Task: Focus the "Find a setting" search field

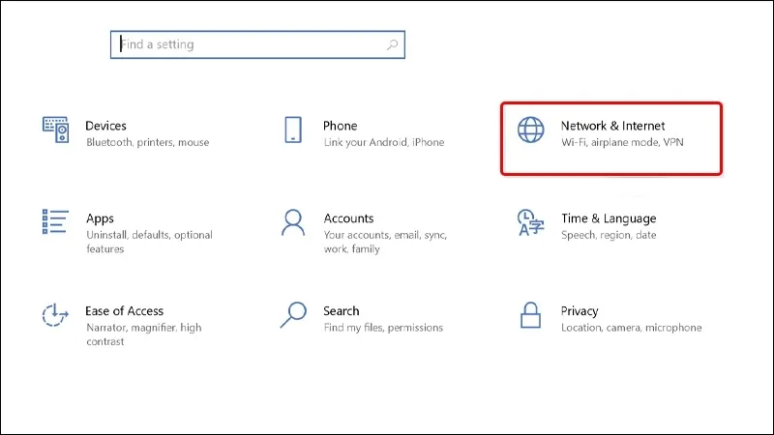Action: coord(252,44)
